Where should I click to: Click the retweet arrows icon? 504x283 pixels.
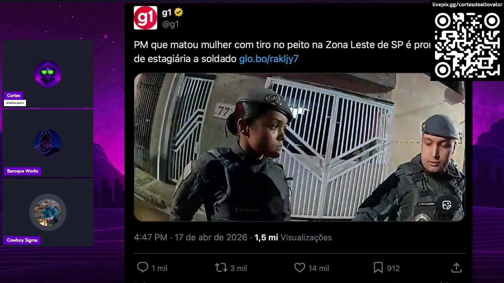click(x=221, y=268)
